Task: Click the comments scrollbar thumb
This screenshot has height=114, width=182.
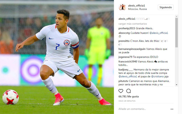Action: 176,33
